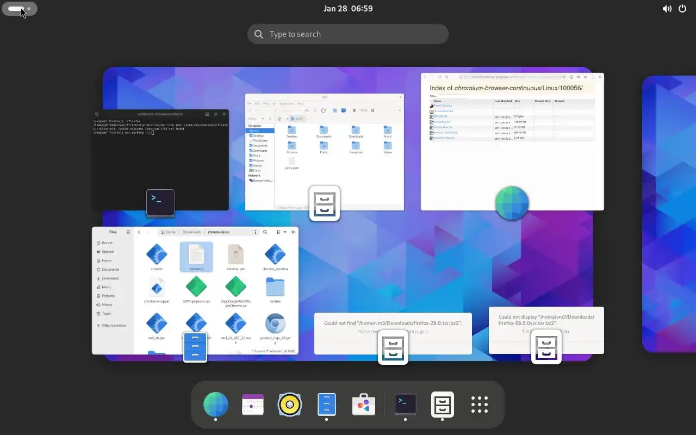Click reload in vm3 file manager toolbar
The width and height of the screenshot is (696, 435).
324,110
